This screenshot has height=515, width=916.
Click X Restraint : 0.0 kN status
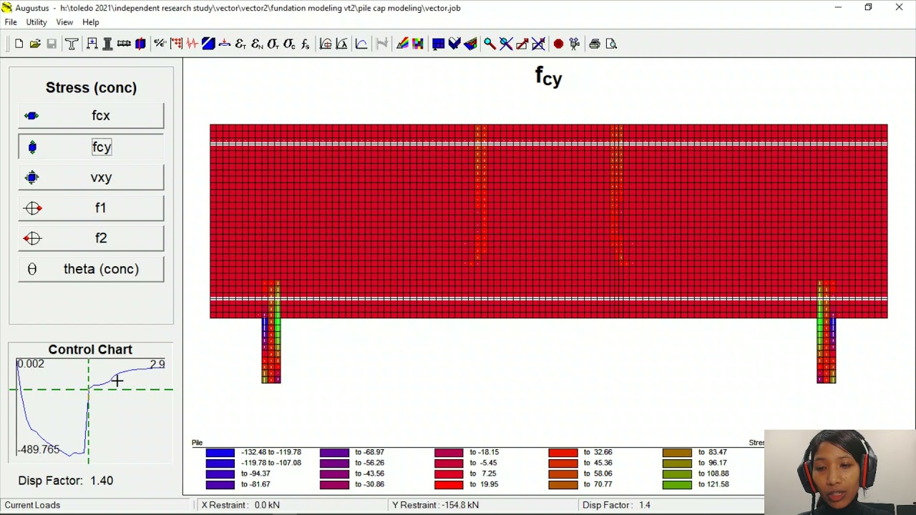tap(240, 505)
